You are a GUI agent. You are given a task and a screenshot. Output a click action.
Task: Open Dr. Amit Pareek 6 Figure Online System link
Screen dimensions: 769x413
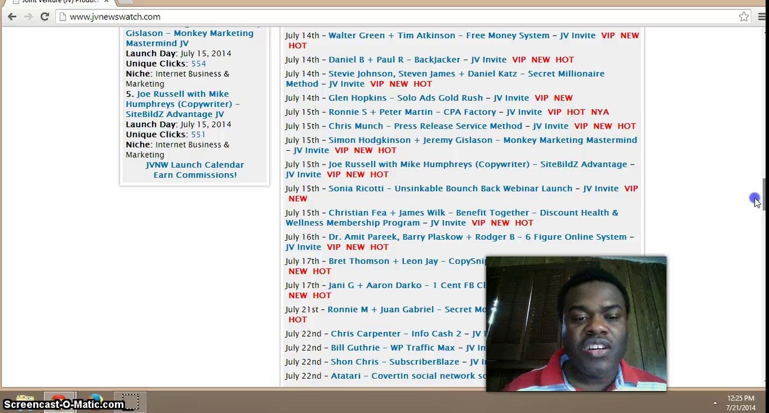(x=477, y=237)
